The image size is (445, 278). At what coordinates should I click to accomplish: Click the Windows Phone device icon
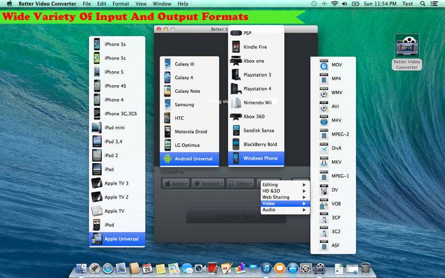coord(236,158)
